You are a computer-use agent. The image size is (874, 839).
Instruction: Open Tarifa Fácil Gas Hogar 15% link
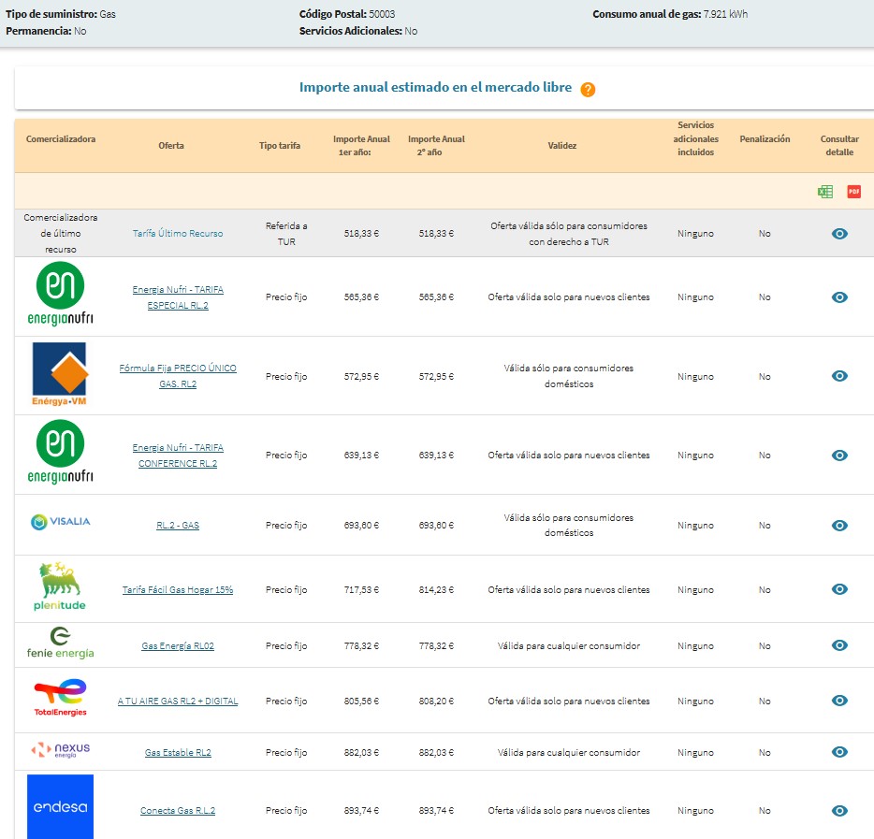178,589
